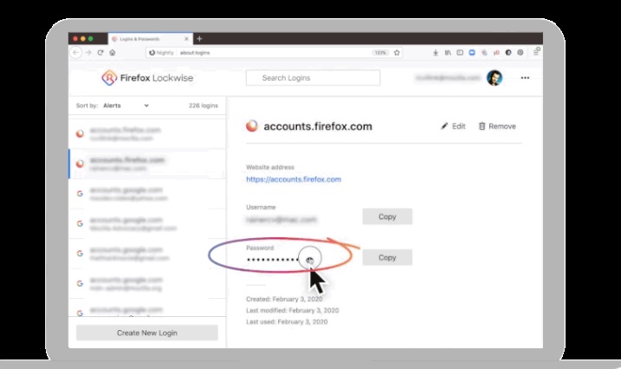Click the 133% zoom level badge
This screenshot has width=621, height=369.
pyautogui.click(x=380, y=53)
